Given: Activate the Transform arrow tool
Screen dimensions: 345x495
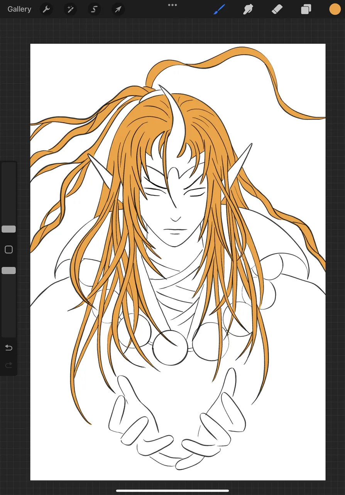Looking at the screenshot, I should 118,9.
